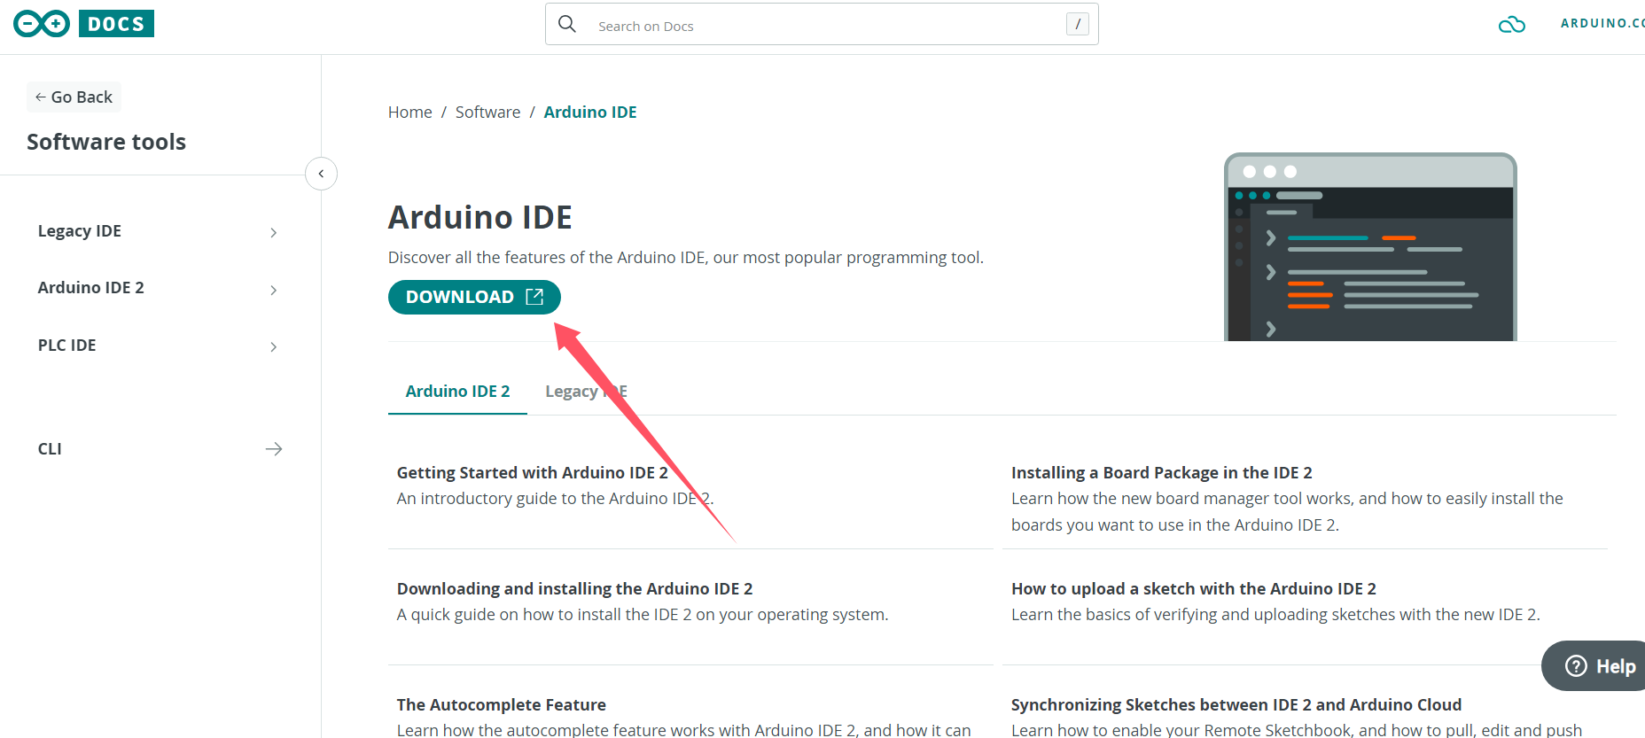
Task: Click the slash shortcut key hint
Action: [1077, 25]
